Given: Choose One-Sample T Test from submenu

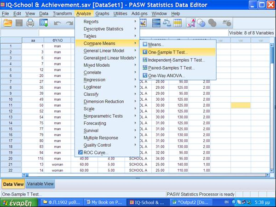Looking at the screenshot, I should click(x=178, y=52).
